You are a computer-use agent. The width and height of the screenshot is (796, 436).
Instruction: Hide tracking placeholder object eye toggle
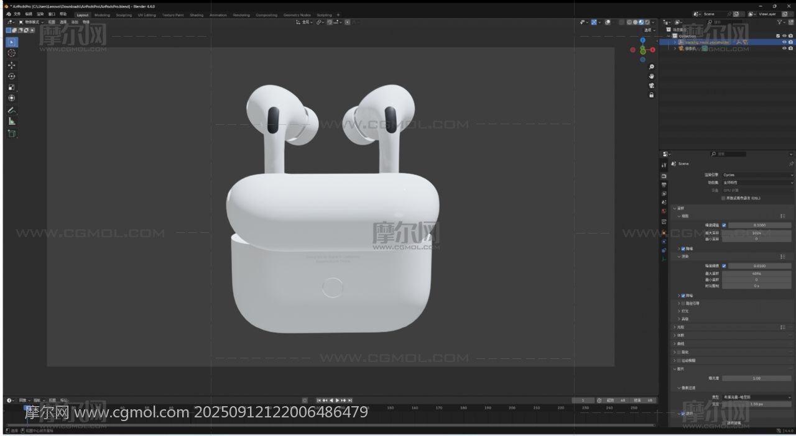click(784, 42)
